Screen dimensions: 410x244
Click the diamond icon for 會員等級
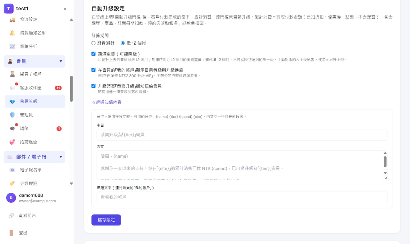[x=12, y=102]
